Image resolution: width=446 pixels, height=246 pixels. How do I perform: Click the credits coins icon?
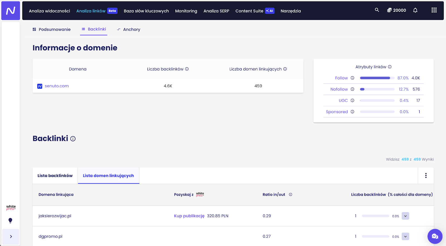coord(389,10)
